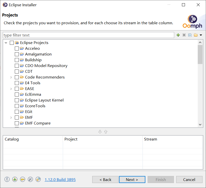
Task: Click the Next button
Action: pos(132,179)
